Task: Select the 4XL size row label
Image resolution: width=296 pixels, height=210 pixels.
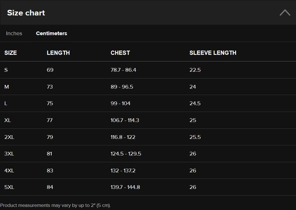Action: 9,170
